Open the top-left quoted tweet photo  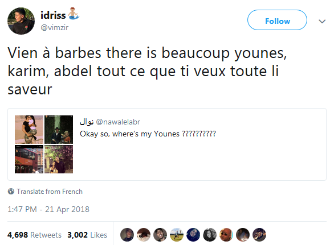[29, 130]
